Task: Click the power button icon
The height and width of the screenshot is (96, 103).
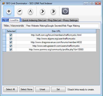Action: pos(65,11)
